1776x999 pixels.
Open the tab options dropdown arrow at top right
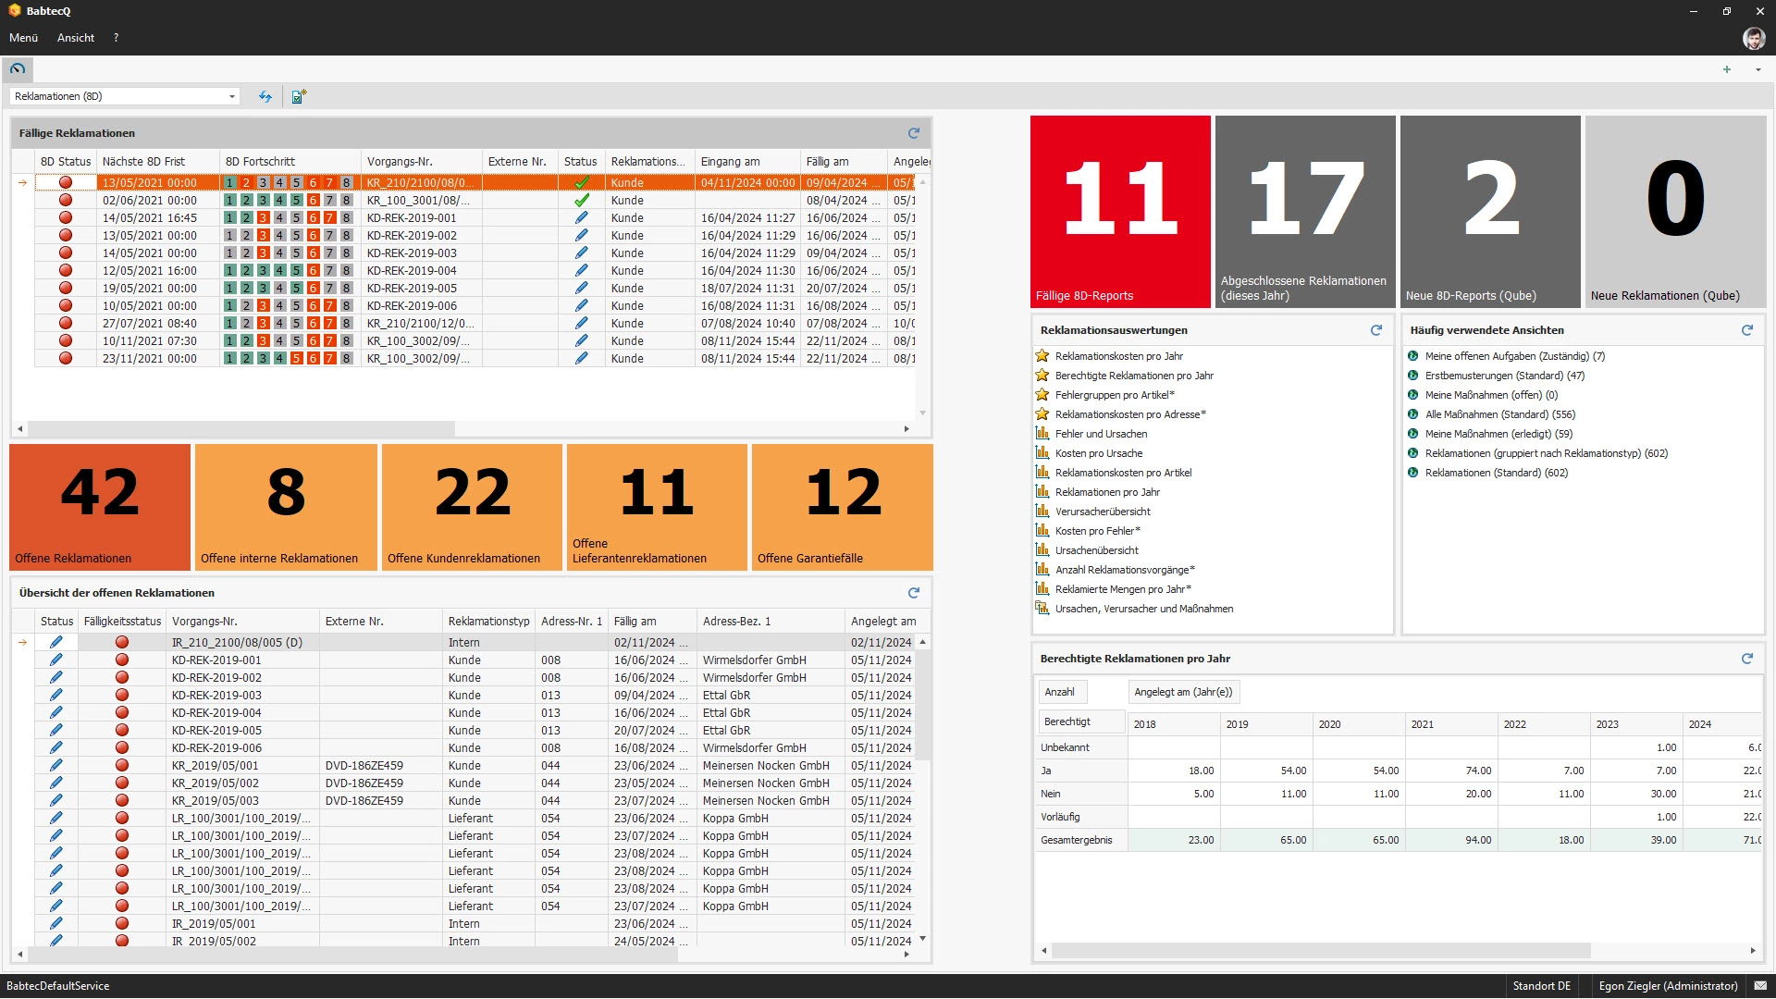[x=1757, y=69]
